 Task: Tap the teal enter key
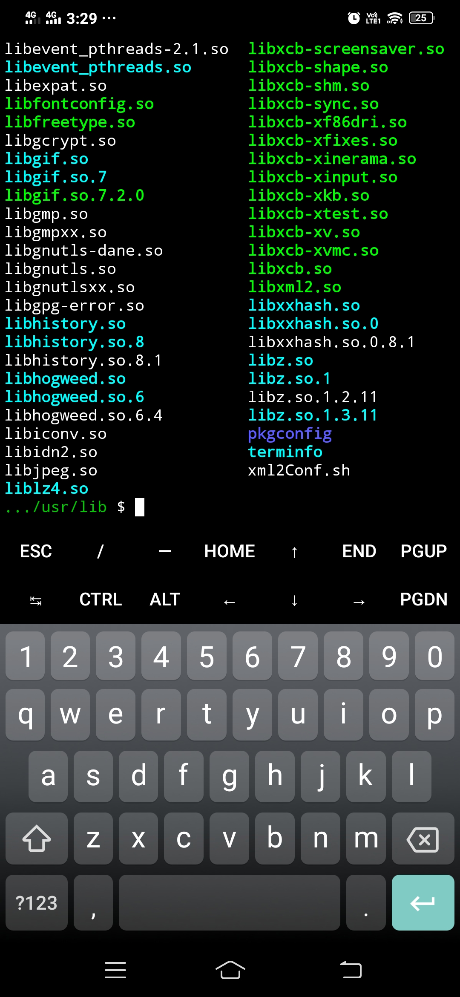423,902
